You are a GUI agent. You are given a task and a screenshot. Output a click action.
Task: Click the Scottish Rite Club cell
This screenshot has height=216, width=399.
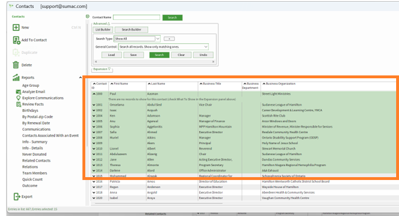[274, 116]
